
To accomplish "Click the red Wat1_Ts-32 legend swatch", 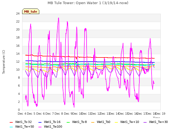I will [x=11, y=122].
